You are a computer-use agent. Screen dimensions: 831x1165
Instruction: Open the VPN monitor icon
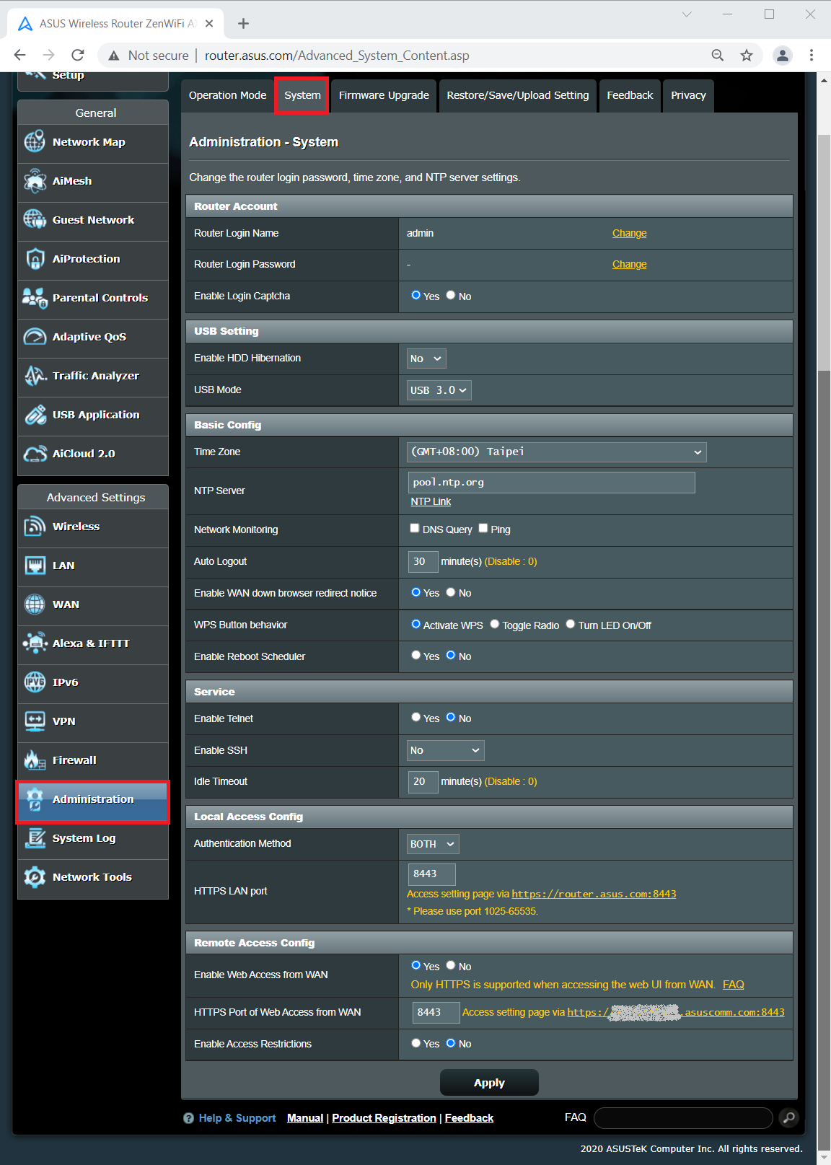[35, 721]
